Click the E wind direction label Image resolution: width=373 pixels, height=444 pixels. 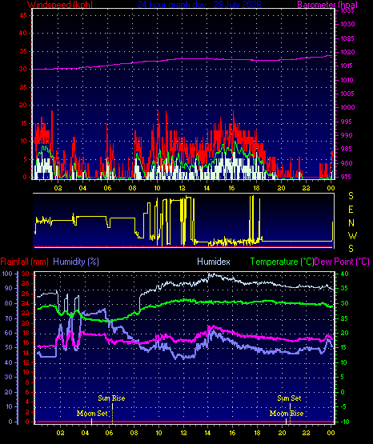tap(351, 210)
